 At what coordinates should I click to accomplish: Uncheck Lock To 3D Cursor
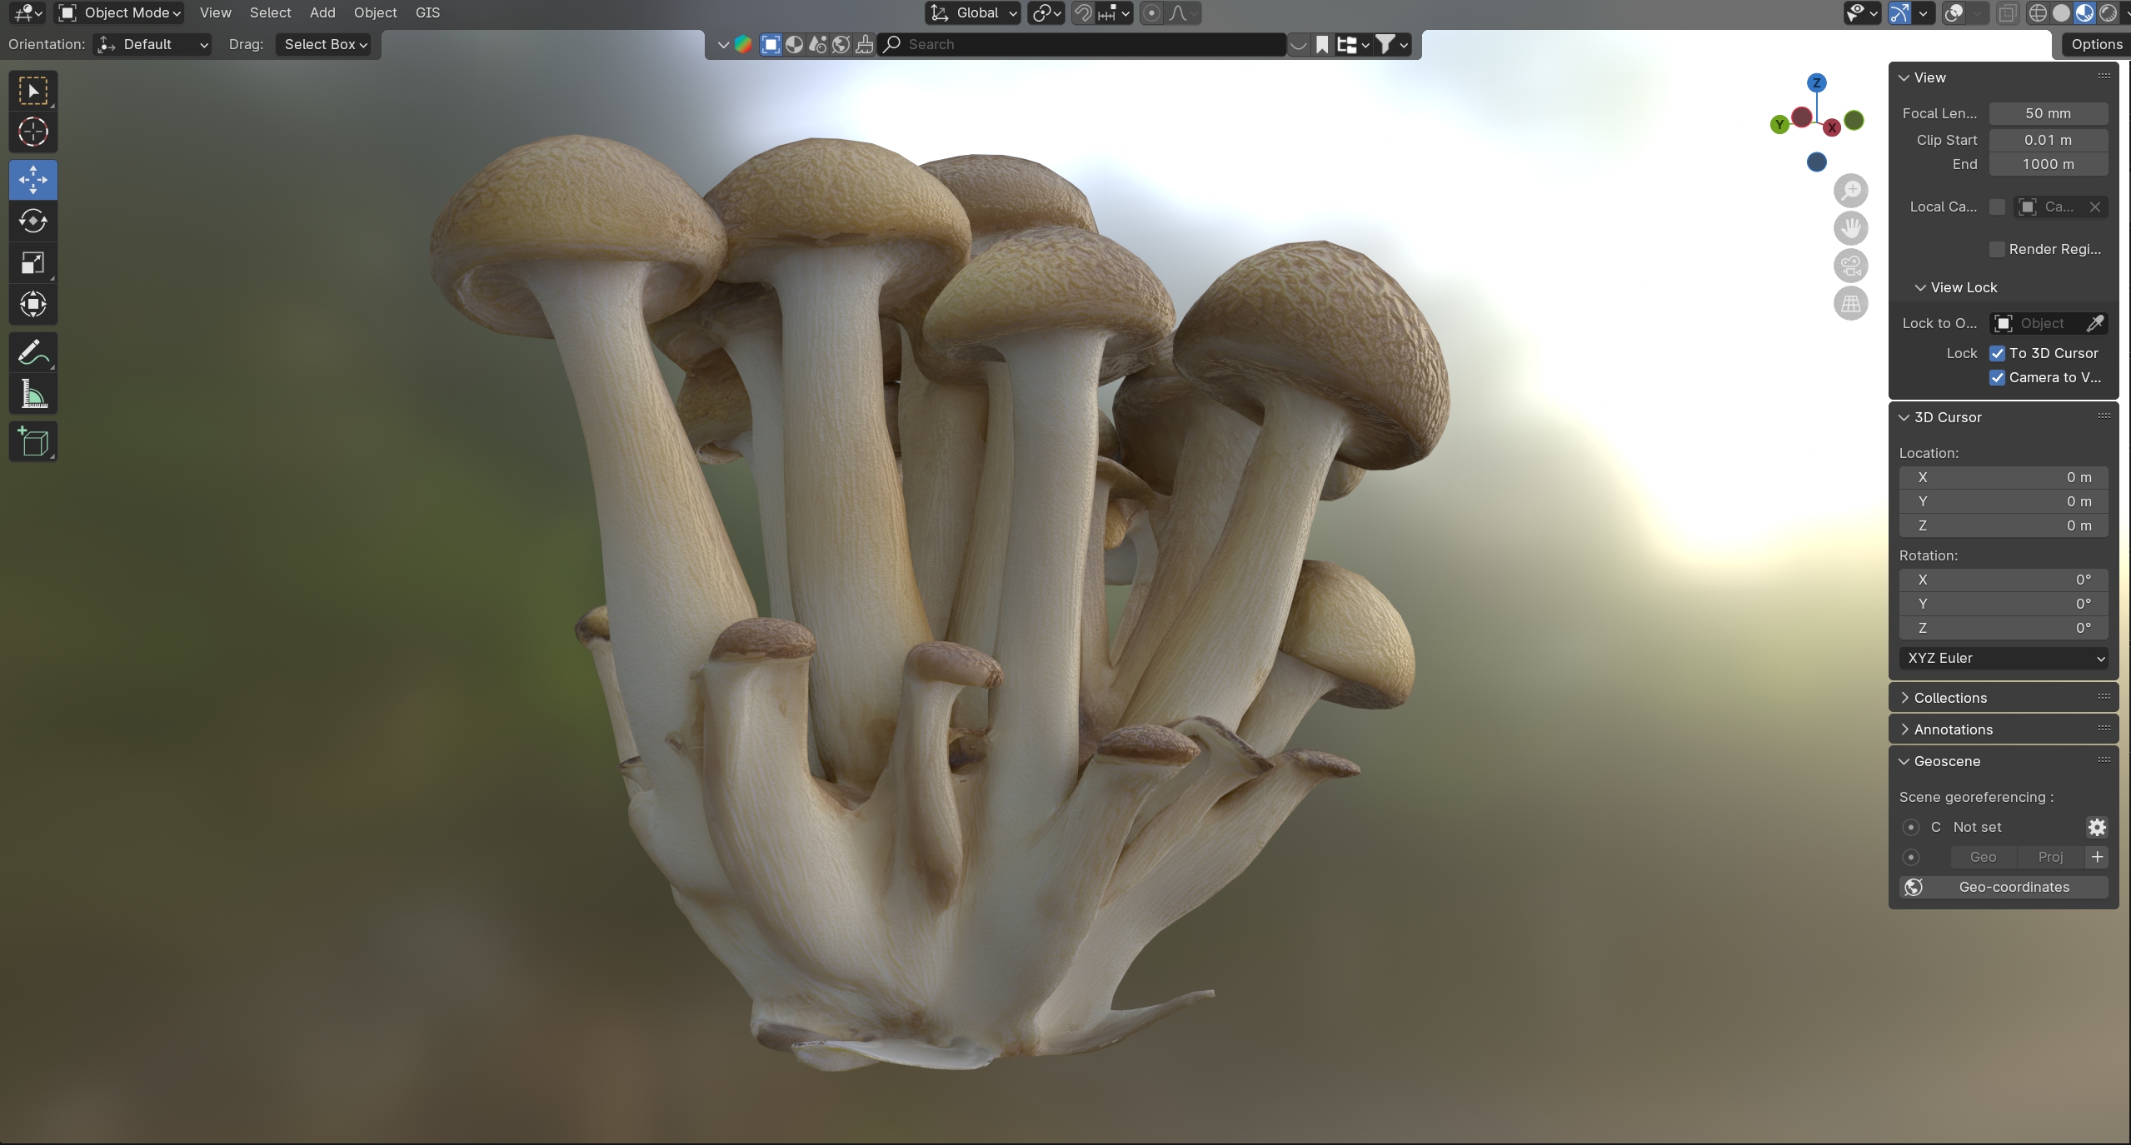(x=1997, y=353)
